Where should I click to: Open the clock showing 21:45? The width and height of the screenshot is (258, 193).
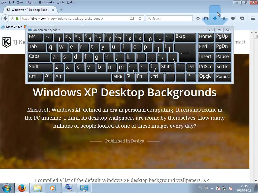point(244,188)
